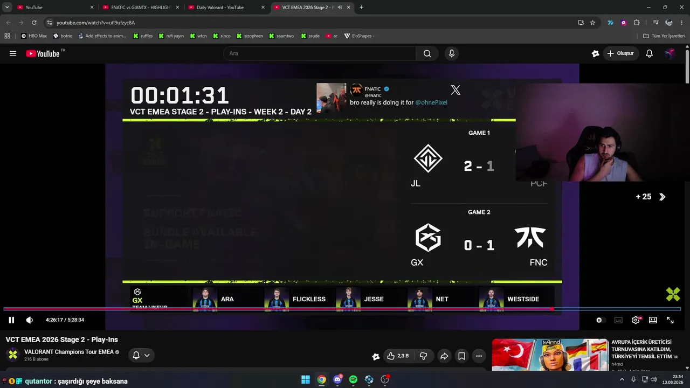Image resolution: width=690 pixels, height=388 pixels.
Task: Open the Tüm Yer İşaretleri folder
Action: (664, 36)
